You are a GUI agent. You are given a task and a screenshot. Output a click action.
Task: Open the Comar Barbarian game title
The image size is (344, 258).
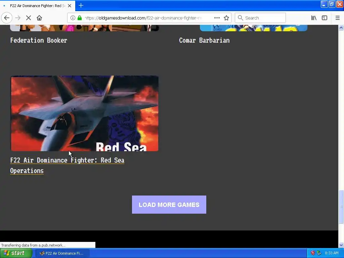click(205, 40)
